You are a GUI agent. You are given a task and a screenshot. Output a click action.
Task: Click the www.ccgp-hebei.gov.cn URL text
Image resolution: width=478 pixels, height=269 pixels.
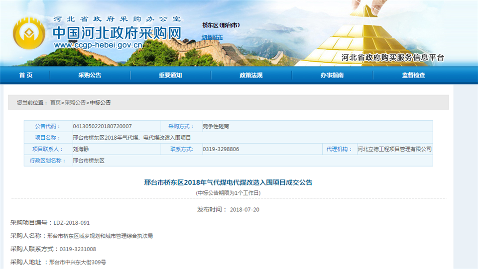click(98, 45)
